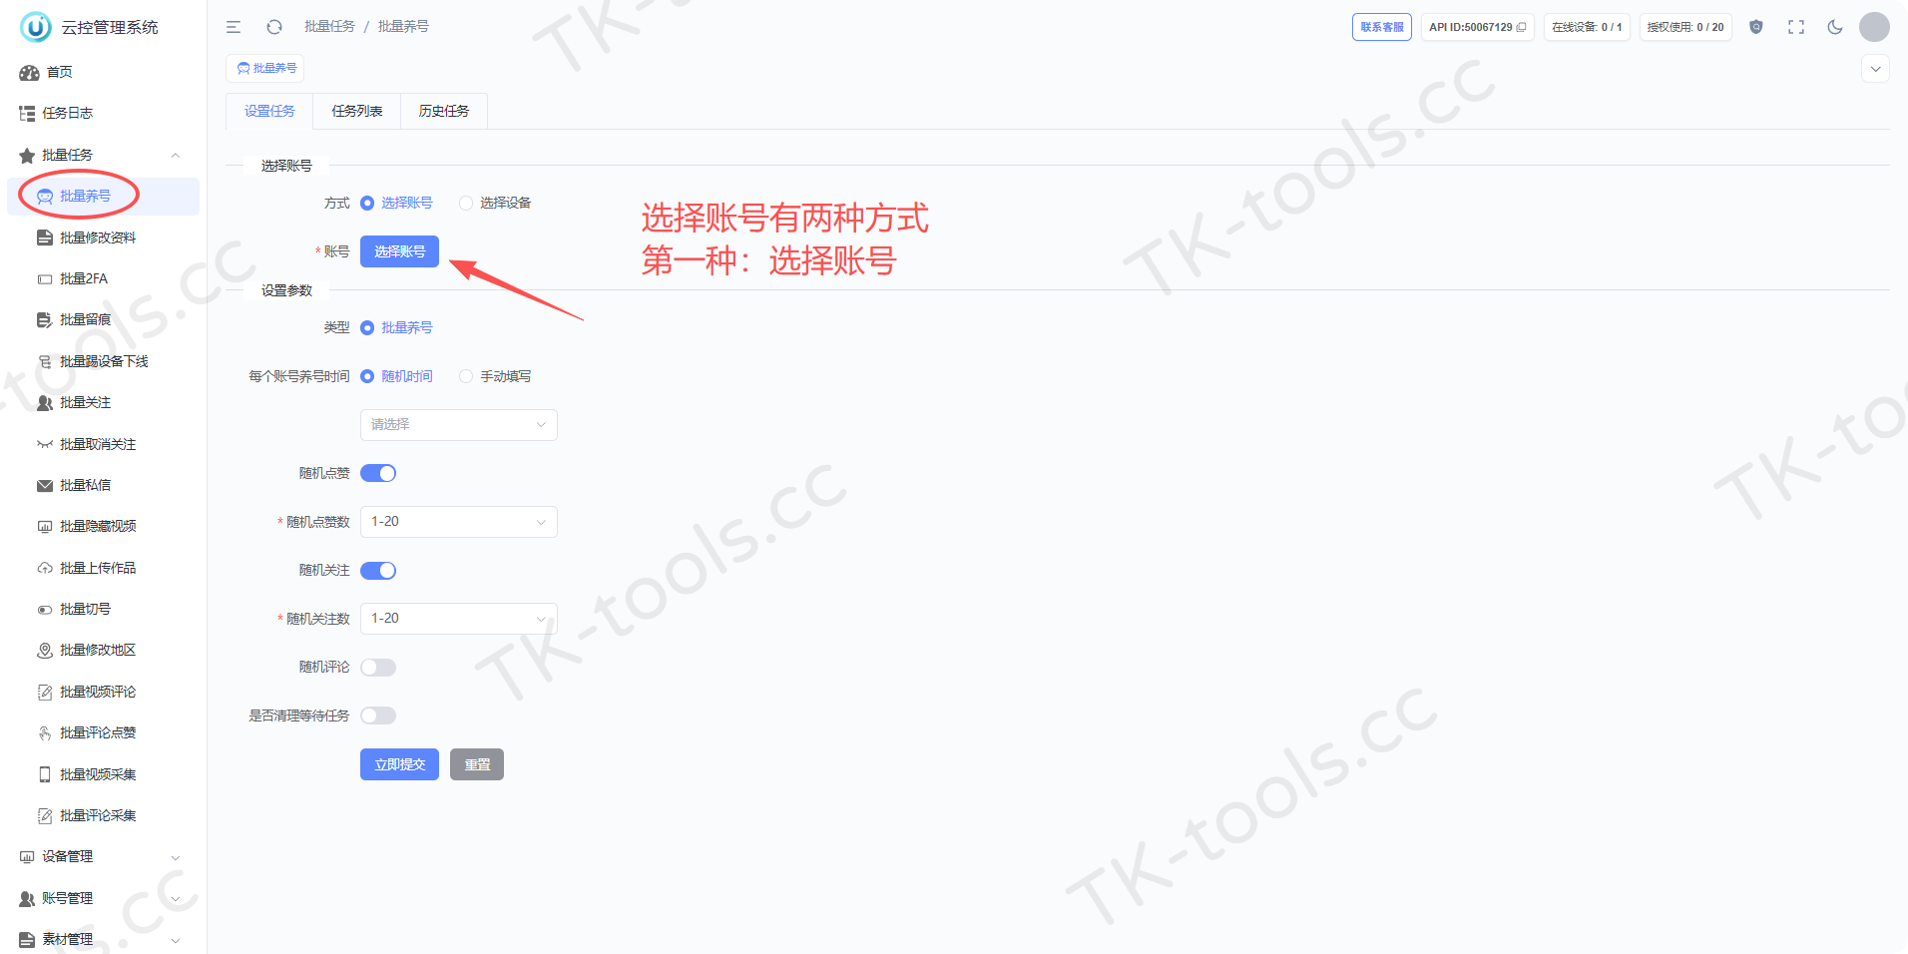Expand the 素材管理 menu

(103, 939)
